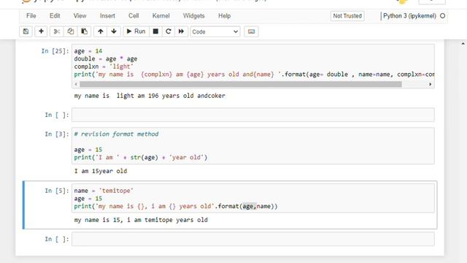Click the In [5]: prompt label

pos(57,191)
